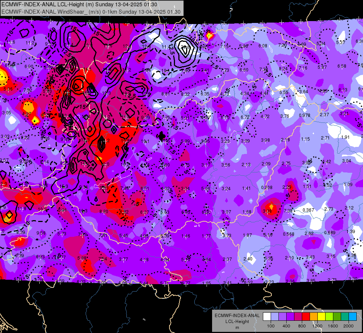
Task: Click legend label '1600'
Action: (x=333, y=326)
